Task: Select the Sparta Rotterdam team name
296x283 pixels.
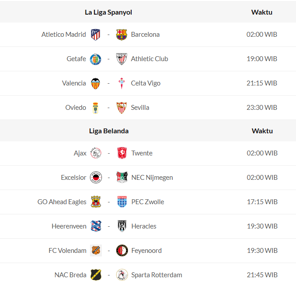Action: pos(156,275)
